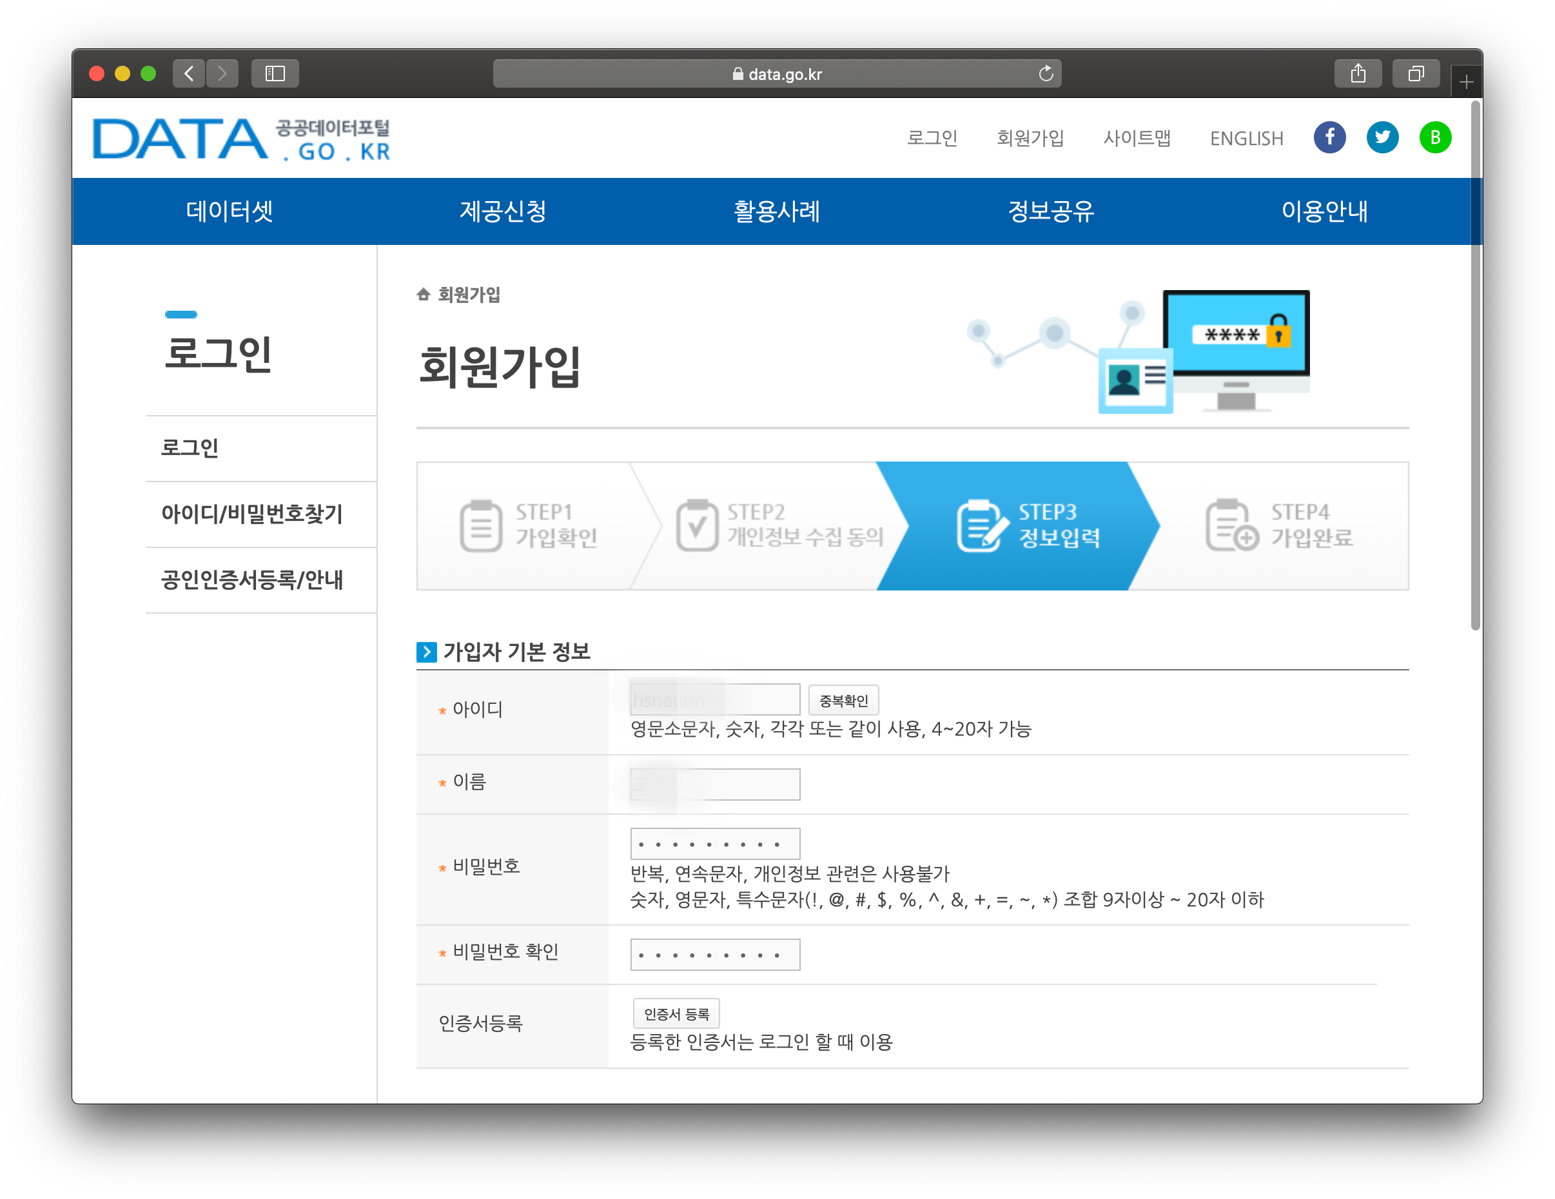Viewport: 1555px width, 1199px height.
Task: Open Safari's share sheet icon
Action: point(1358,73)
